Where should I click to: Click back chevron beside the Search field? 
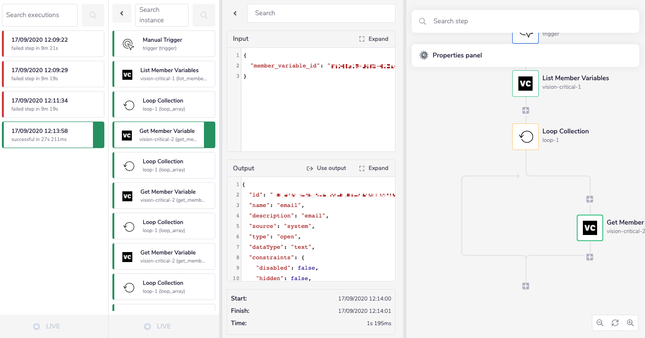point(235,13)
